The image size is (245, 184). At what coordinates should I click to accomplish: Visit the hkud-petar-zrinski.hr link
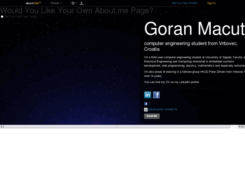pyautogui.click(x=163, y=109)
